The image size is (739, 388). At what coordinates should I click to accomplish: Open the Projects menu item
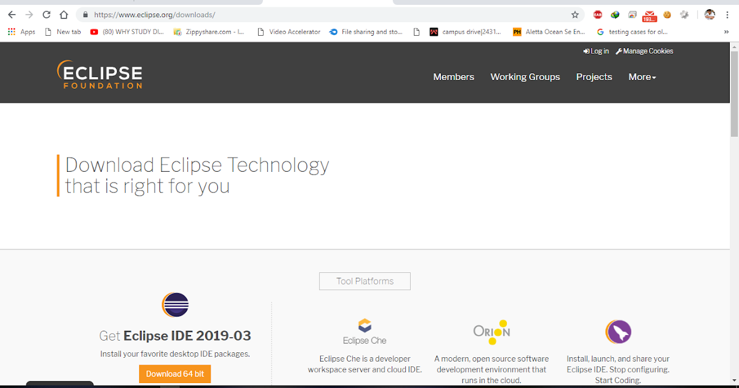[594, 76]
